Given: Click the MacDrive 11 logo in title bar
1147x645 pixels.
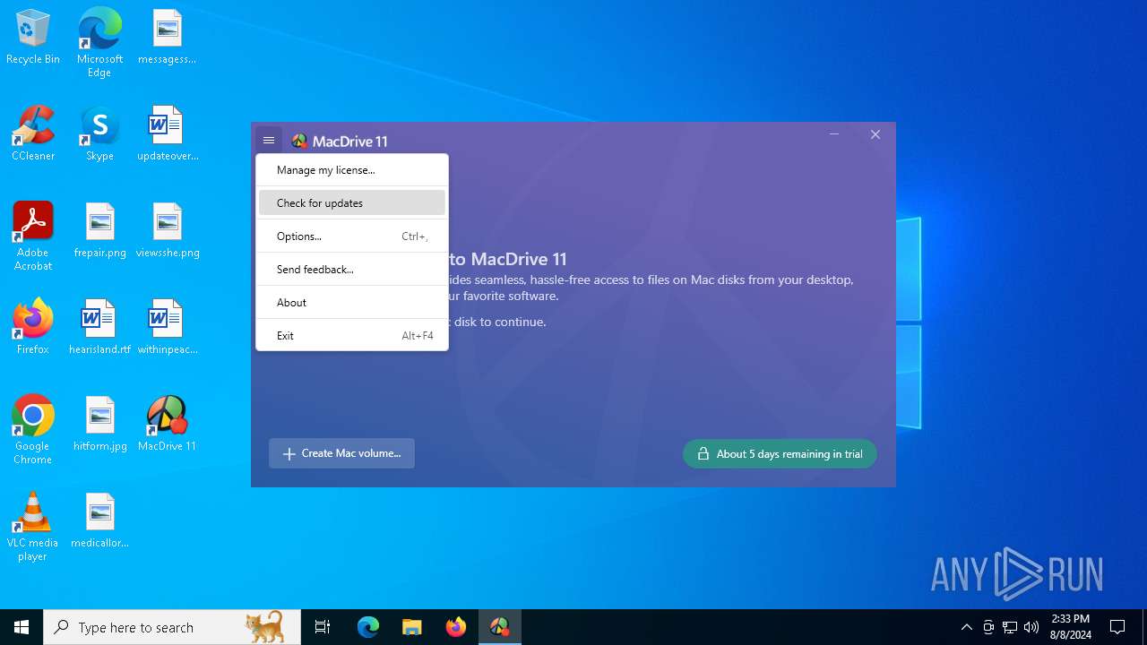Looking at the screenshot, I should (340, 142).
